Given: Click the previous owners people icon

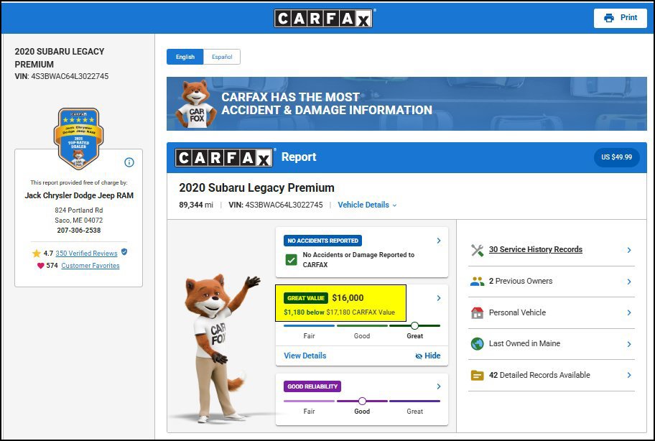Looking at the screenshot, I should click(477, 282).
